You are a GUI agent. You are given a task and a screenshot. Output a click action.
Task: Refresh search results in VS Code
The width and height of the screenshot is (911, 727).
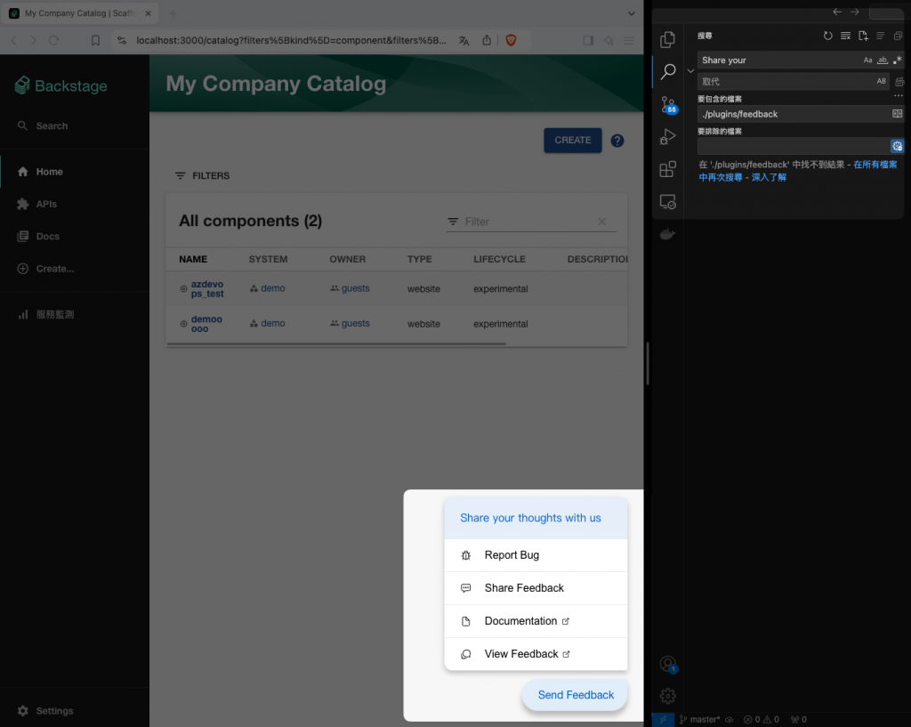[x=828, y=36]
